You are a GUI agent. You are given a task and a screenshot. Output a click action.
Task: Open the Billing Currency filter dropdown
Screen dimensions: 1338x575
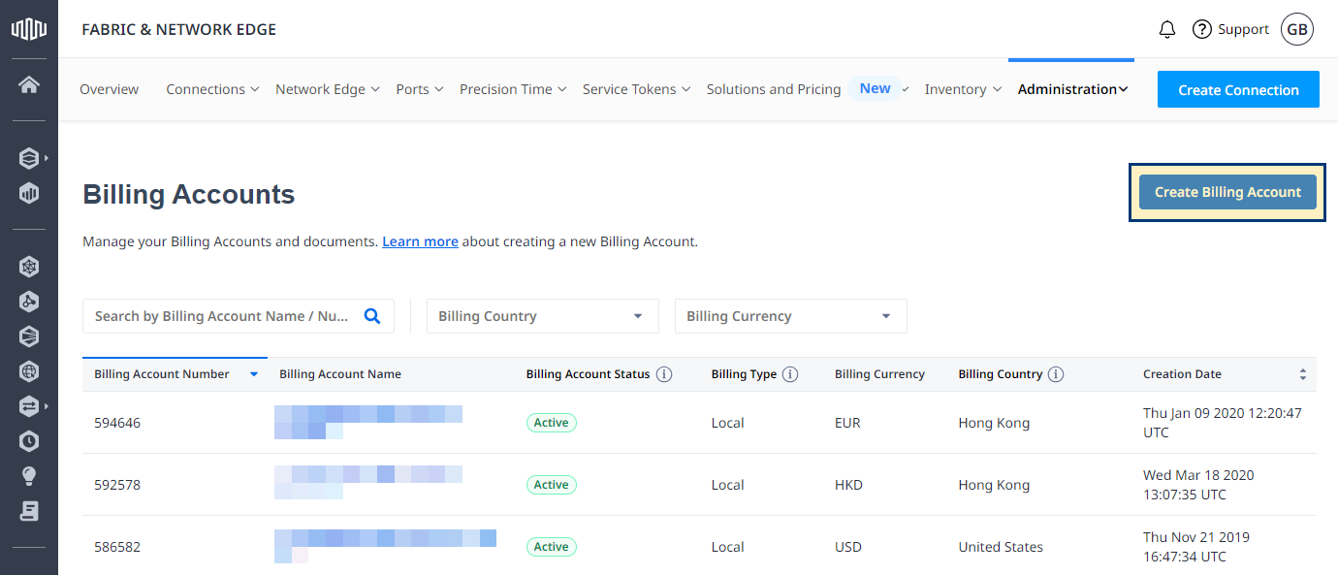791,316
